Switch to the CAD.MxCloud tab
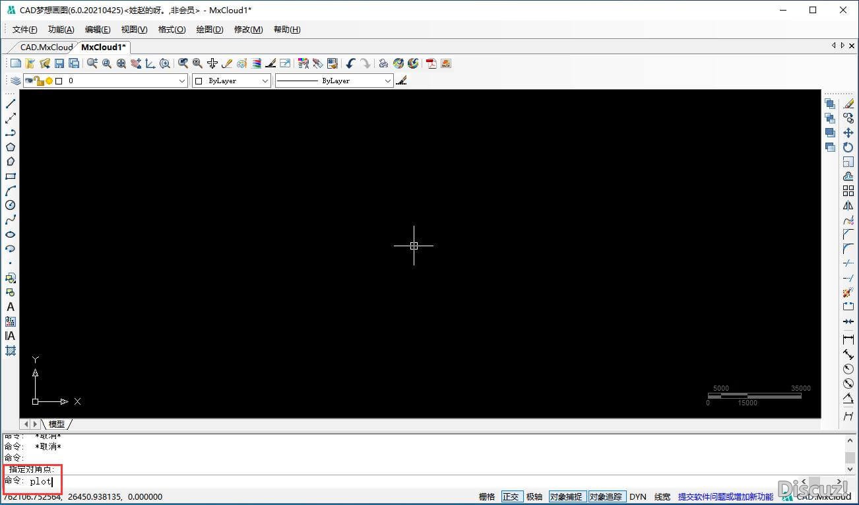This screenshot has width=859, height=505. click(46, 47)
